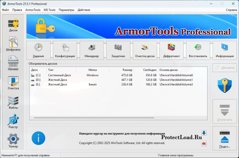This screenshot has width=239, height=158.
Task: Click the Обновить refresh button
Action: (x=225, y=67)
